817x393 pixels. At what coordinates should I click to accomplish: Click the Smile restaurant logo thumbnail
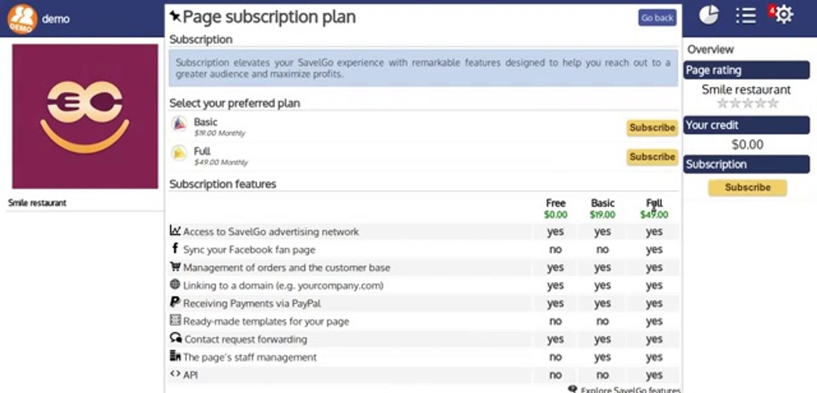coord(85,117)
